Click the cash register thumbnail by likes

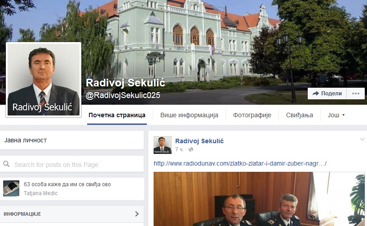11,188
